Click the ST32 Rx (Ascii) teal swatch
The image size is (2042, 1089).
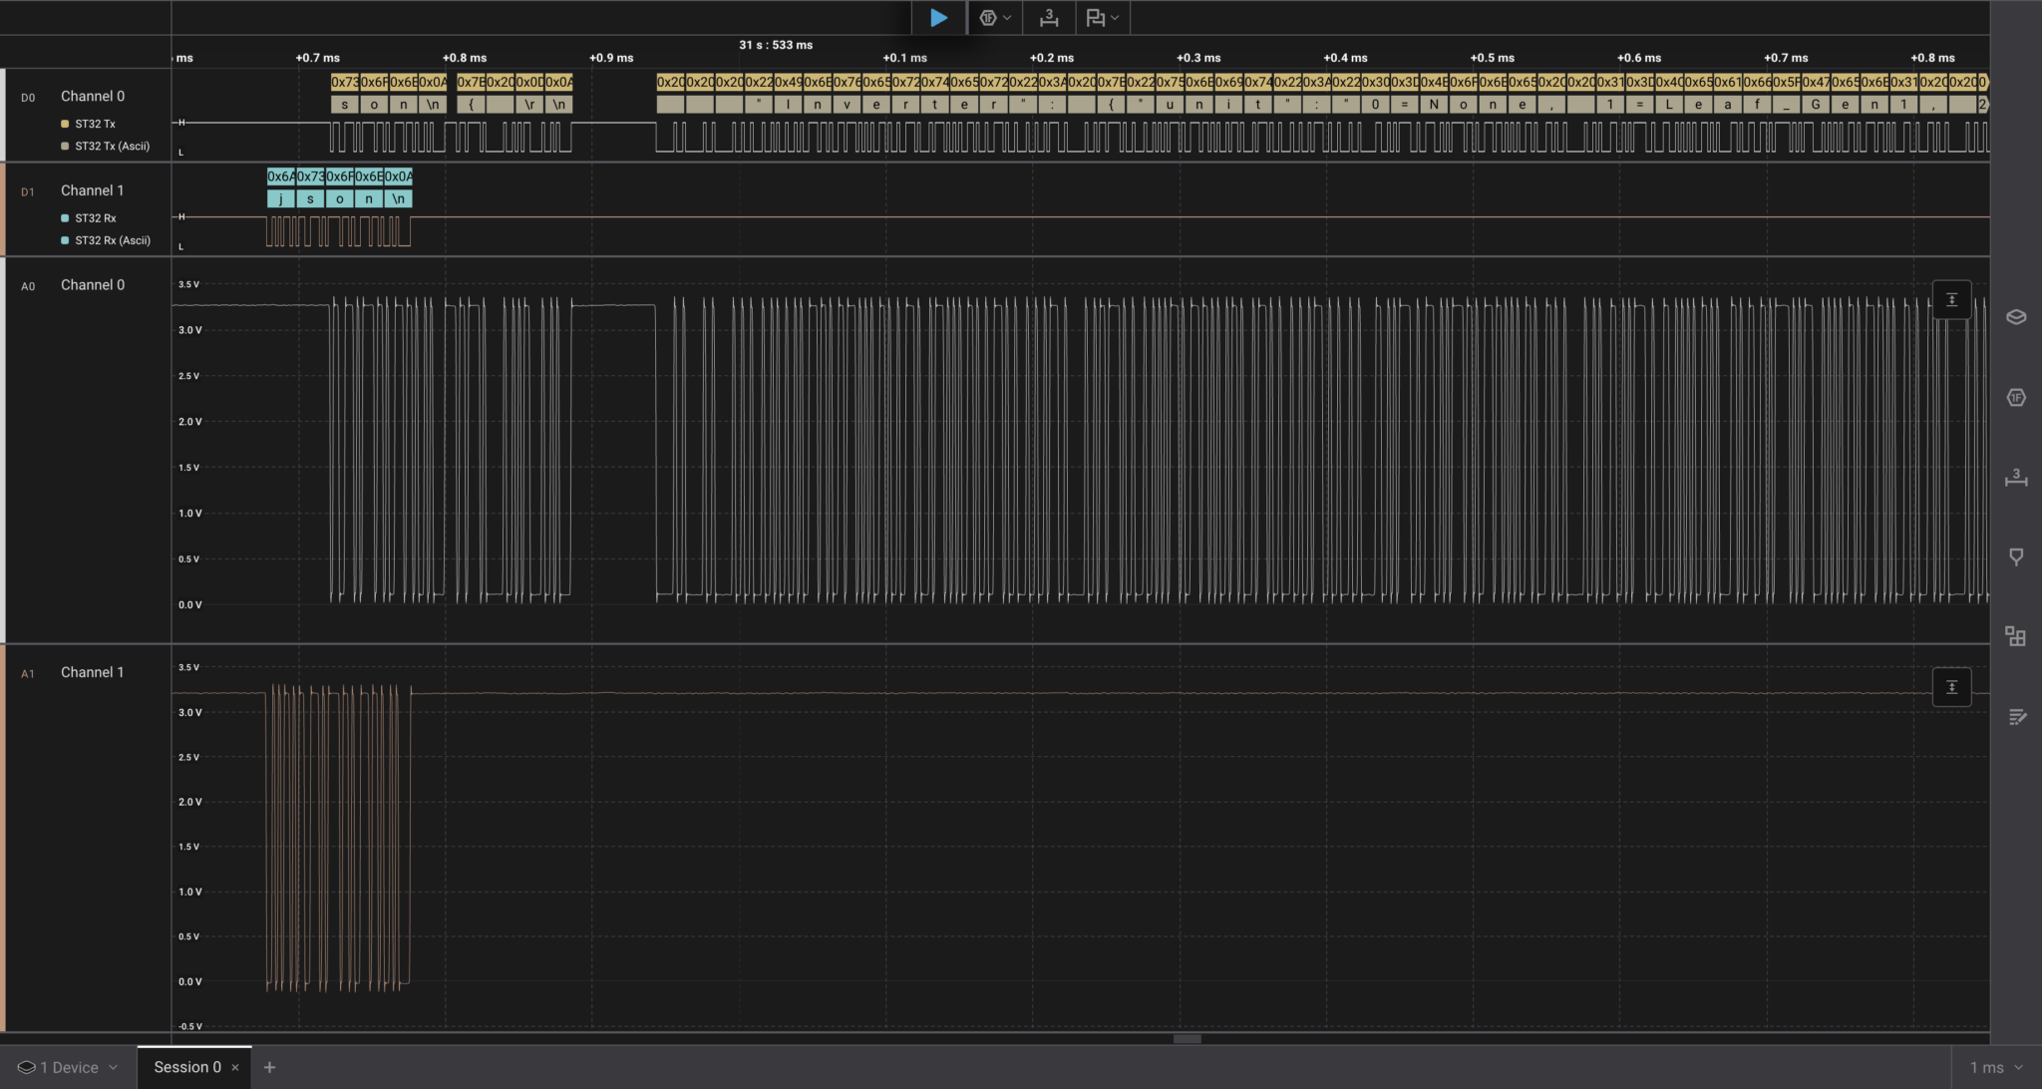[x=65, y=240]
